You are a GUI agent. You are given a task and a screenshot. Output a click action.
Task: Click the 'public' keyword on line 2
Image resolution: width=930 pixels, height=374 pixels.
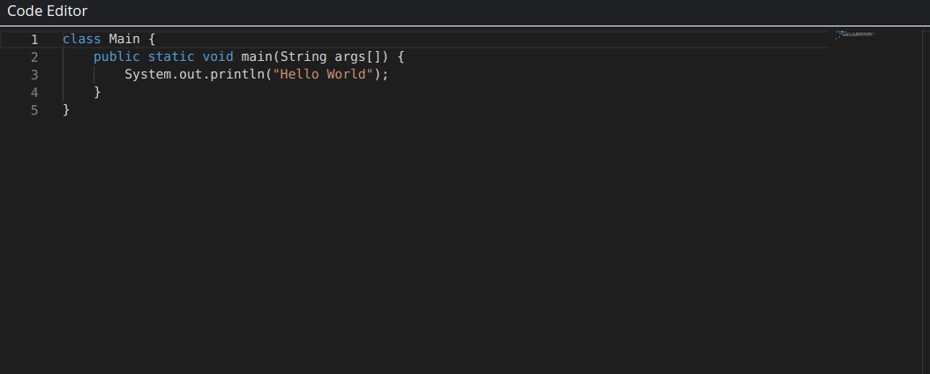(x=116, y=57)
